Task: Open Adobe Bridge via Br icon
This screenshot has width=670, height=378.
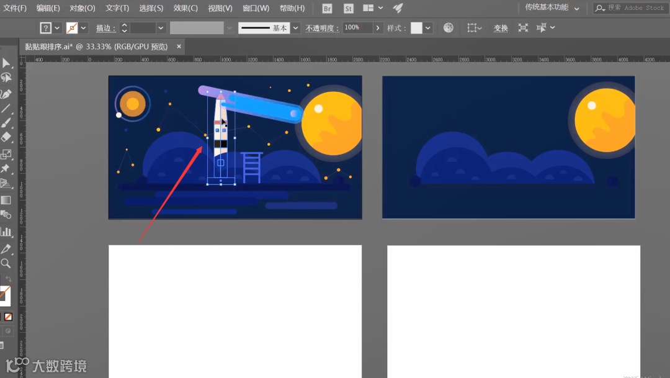Action: [x=327, y=8]
